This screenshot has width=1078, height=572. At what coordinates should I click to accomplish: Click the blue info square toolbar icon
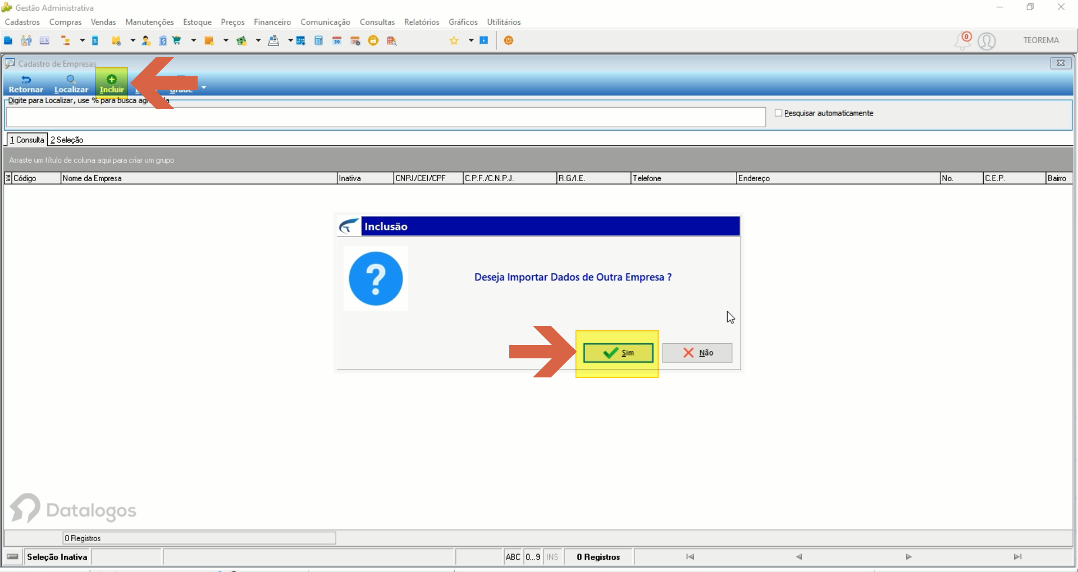coord(484,40)
